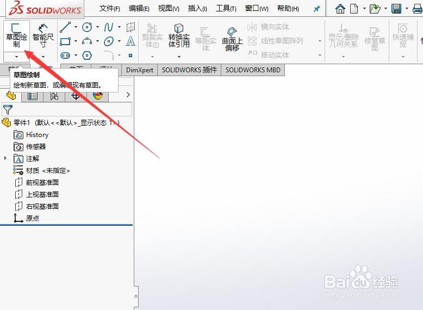Screen dimensions: 423x310
Task: Open the Line tool dropdown arrow
Action: point(76,27)
